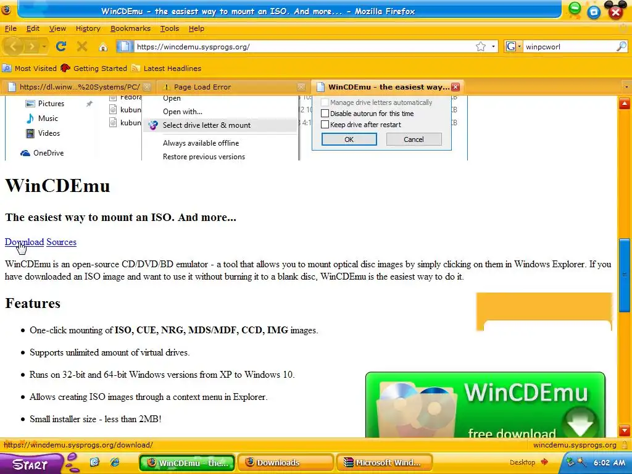Screen dimensions: 632x474
Task: Click the scrollbar up arrow
Action: pos(625,104)
